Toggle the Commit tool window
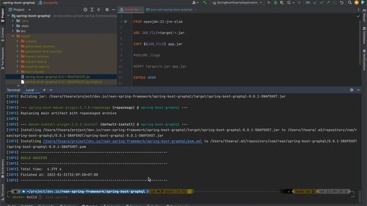Screen dimensions: 367x206 (2, 34)
